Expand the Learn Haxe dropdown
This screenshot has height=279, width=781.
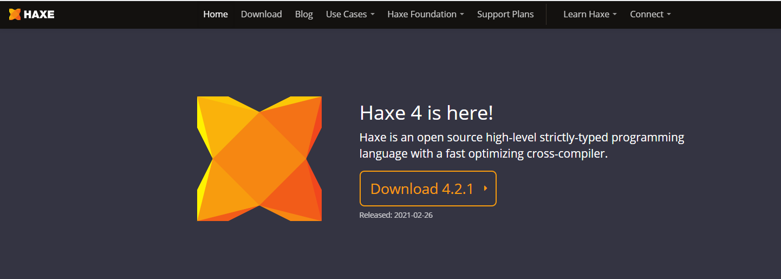(590, 14)
